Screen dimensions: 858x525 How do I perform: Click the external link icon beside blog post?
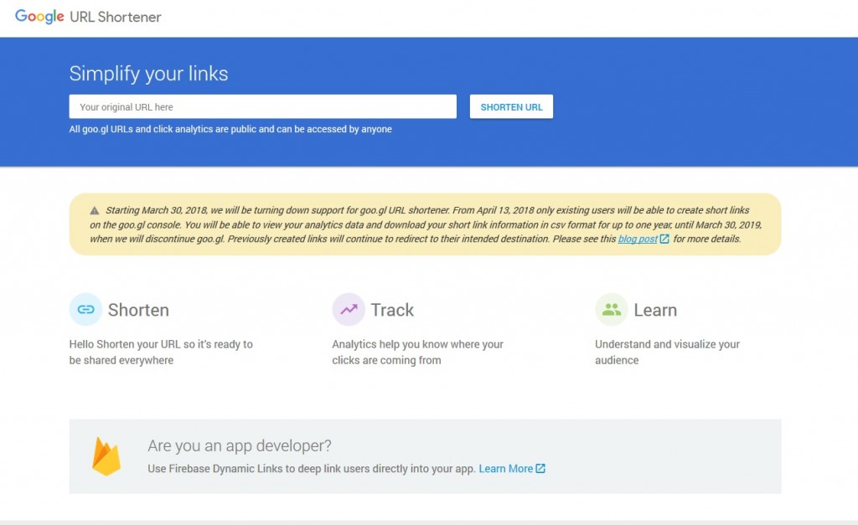[664, 239]
